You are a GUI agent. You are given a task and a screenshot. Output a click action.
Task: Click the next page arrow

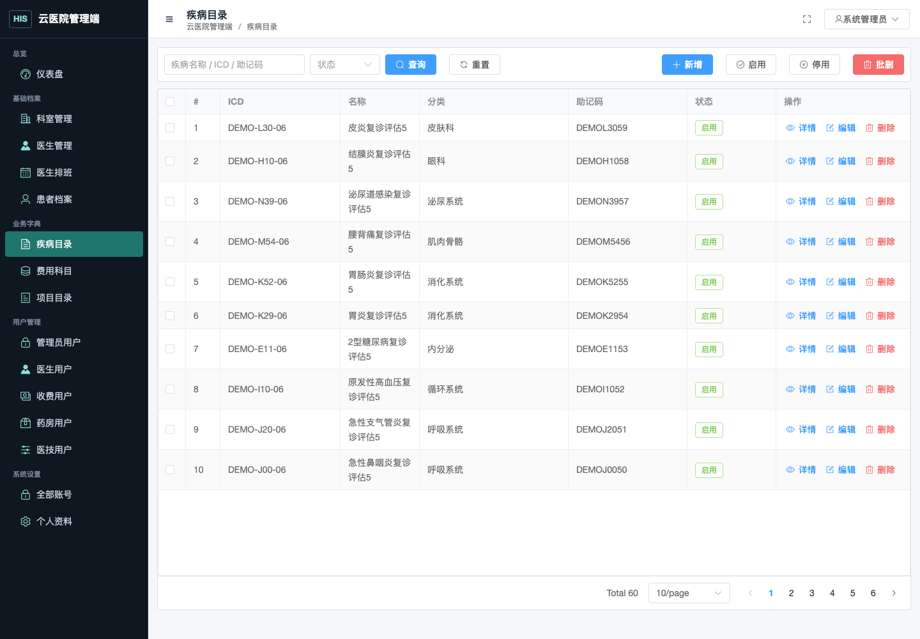click(x=894, y=593)
